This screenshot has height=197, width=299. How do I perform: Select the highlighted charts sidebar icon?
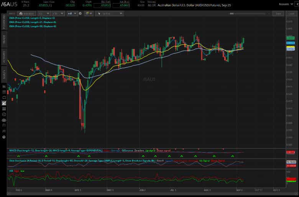click(x=4, y=103)
